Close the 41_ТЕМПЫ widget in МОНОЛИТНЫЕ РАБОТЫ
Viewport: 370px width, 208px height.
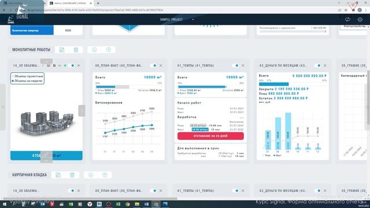pyautogui.click(x=243, y=65)
